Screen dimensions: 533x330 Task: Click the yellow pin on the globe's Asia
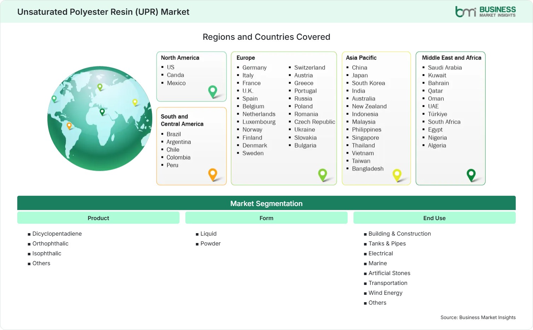click(135, 102)
